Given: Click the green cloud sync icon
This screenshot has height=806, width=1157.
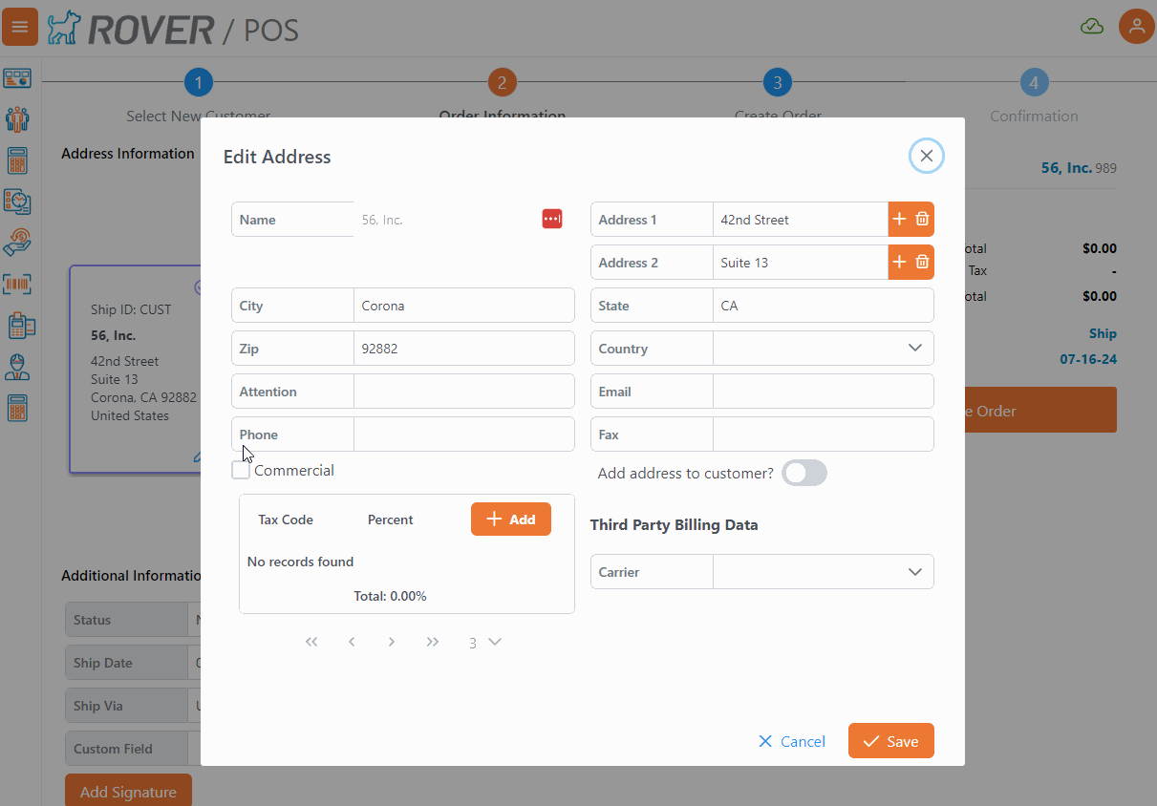Looking at the screenshot, I should [x=1091, y=27].
